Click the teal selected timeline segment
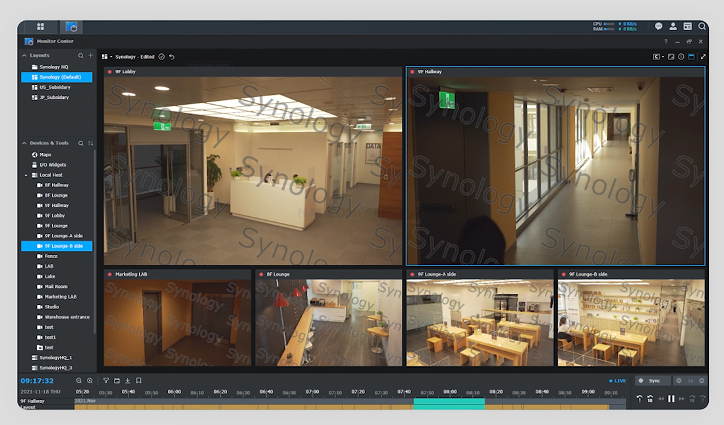The width and height of the screenshot is (724, 425). pos(449,404)
